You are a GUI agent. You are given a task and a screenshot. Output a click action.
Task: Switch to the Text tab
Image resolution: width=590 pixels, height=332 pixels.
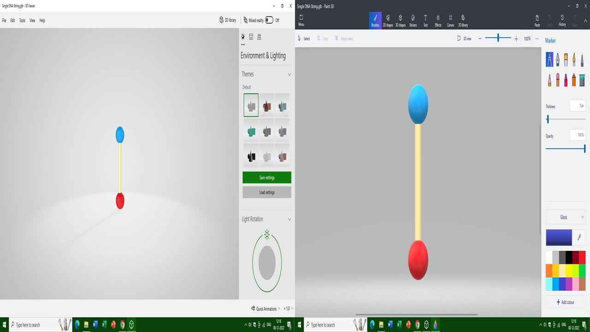(x=425, y=20)
